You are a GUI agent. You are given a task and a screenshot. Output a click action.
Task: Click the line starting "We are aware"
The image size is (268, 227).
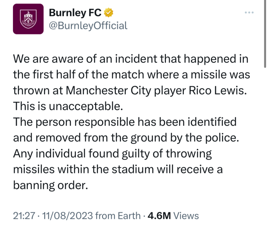[x=130, y=59]
